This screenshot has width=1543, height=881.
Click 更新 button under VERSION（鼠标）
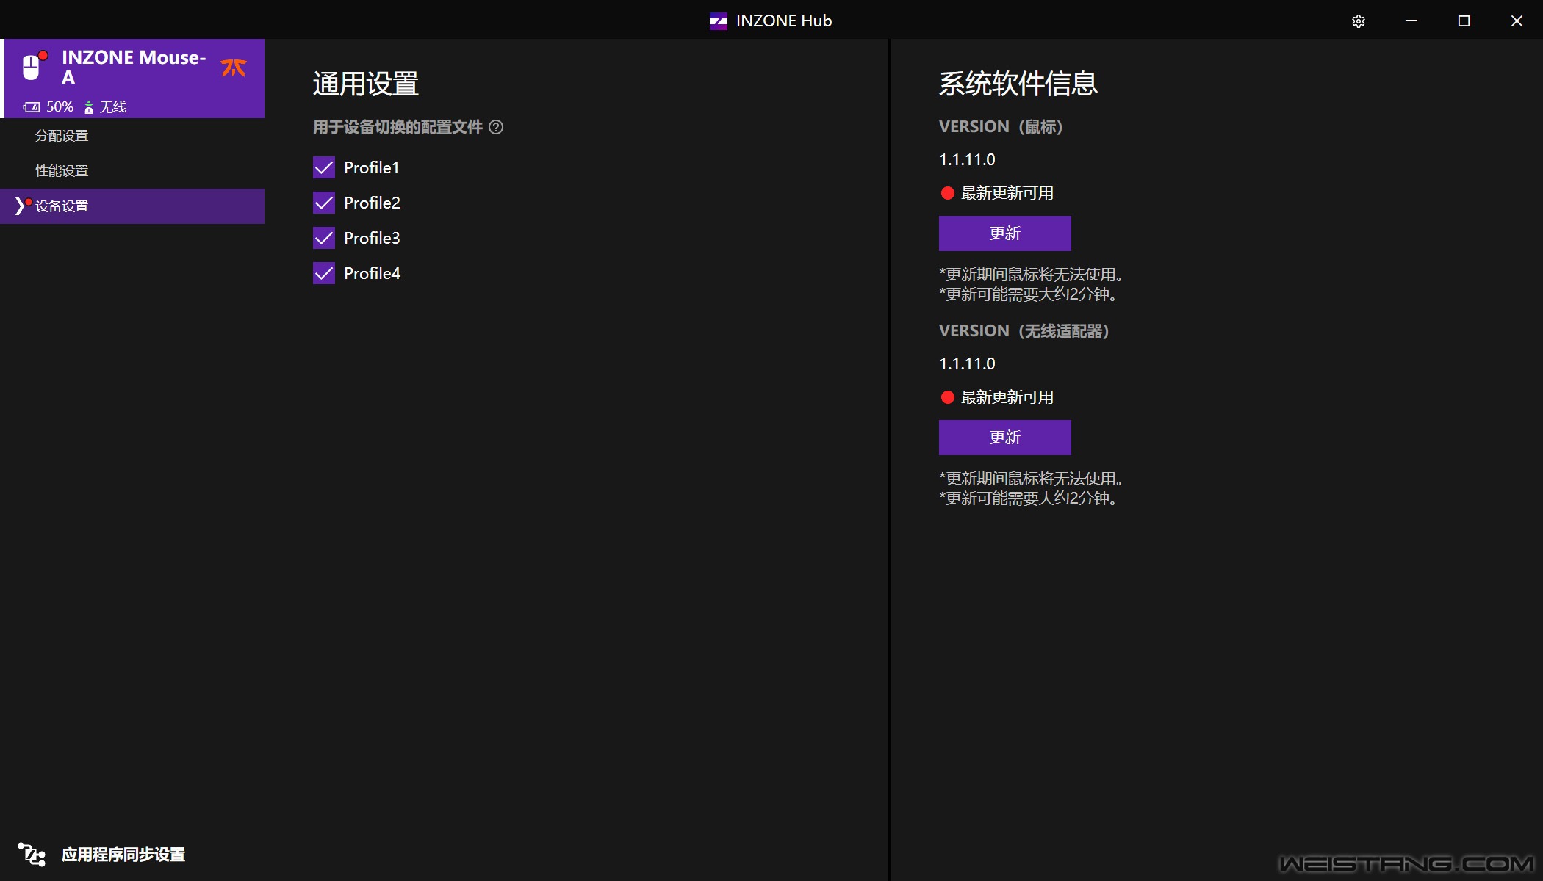(1004, 233)
